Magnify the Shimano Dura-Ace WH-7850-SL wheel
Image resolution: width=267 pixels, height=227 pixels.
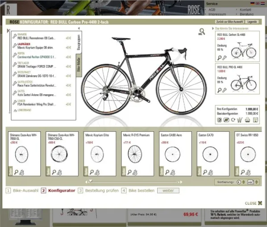click(17, 172)
